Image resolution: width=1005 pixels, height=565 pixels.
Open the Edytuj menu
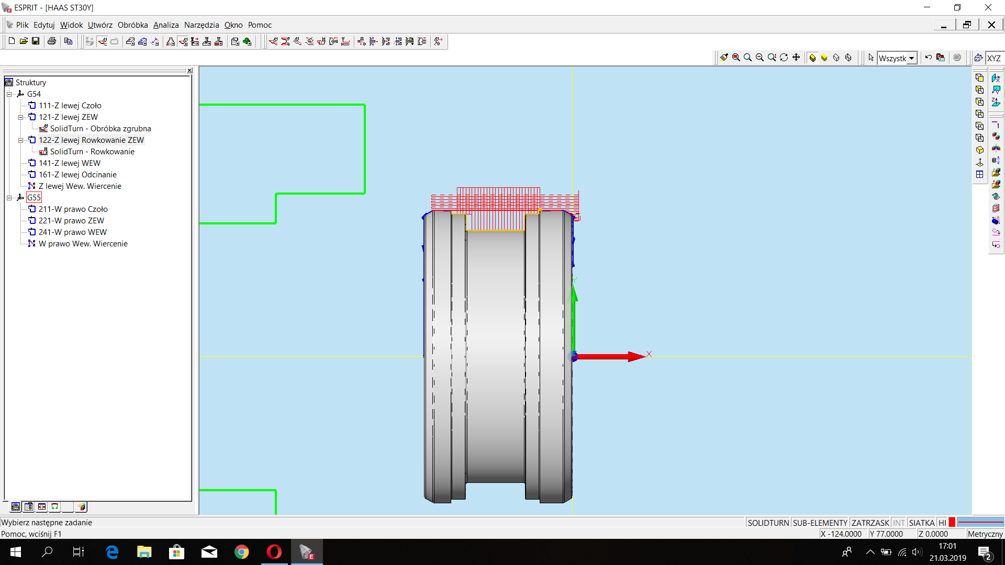(x=44, y=25)
